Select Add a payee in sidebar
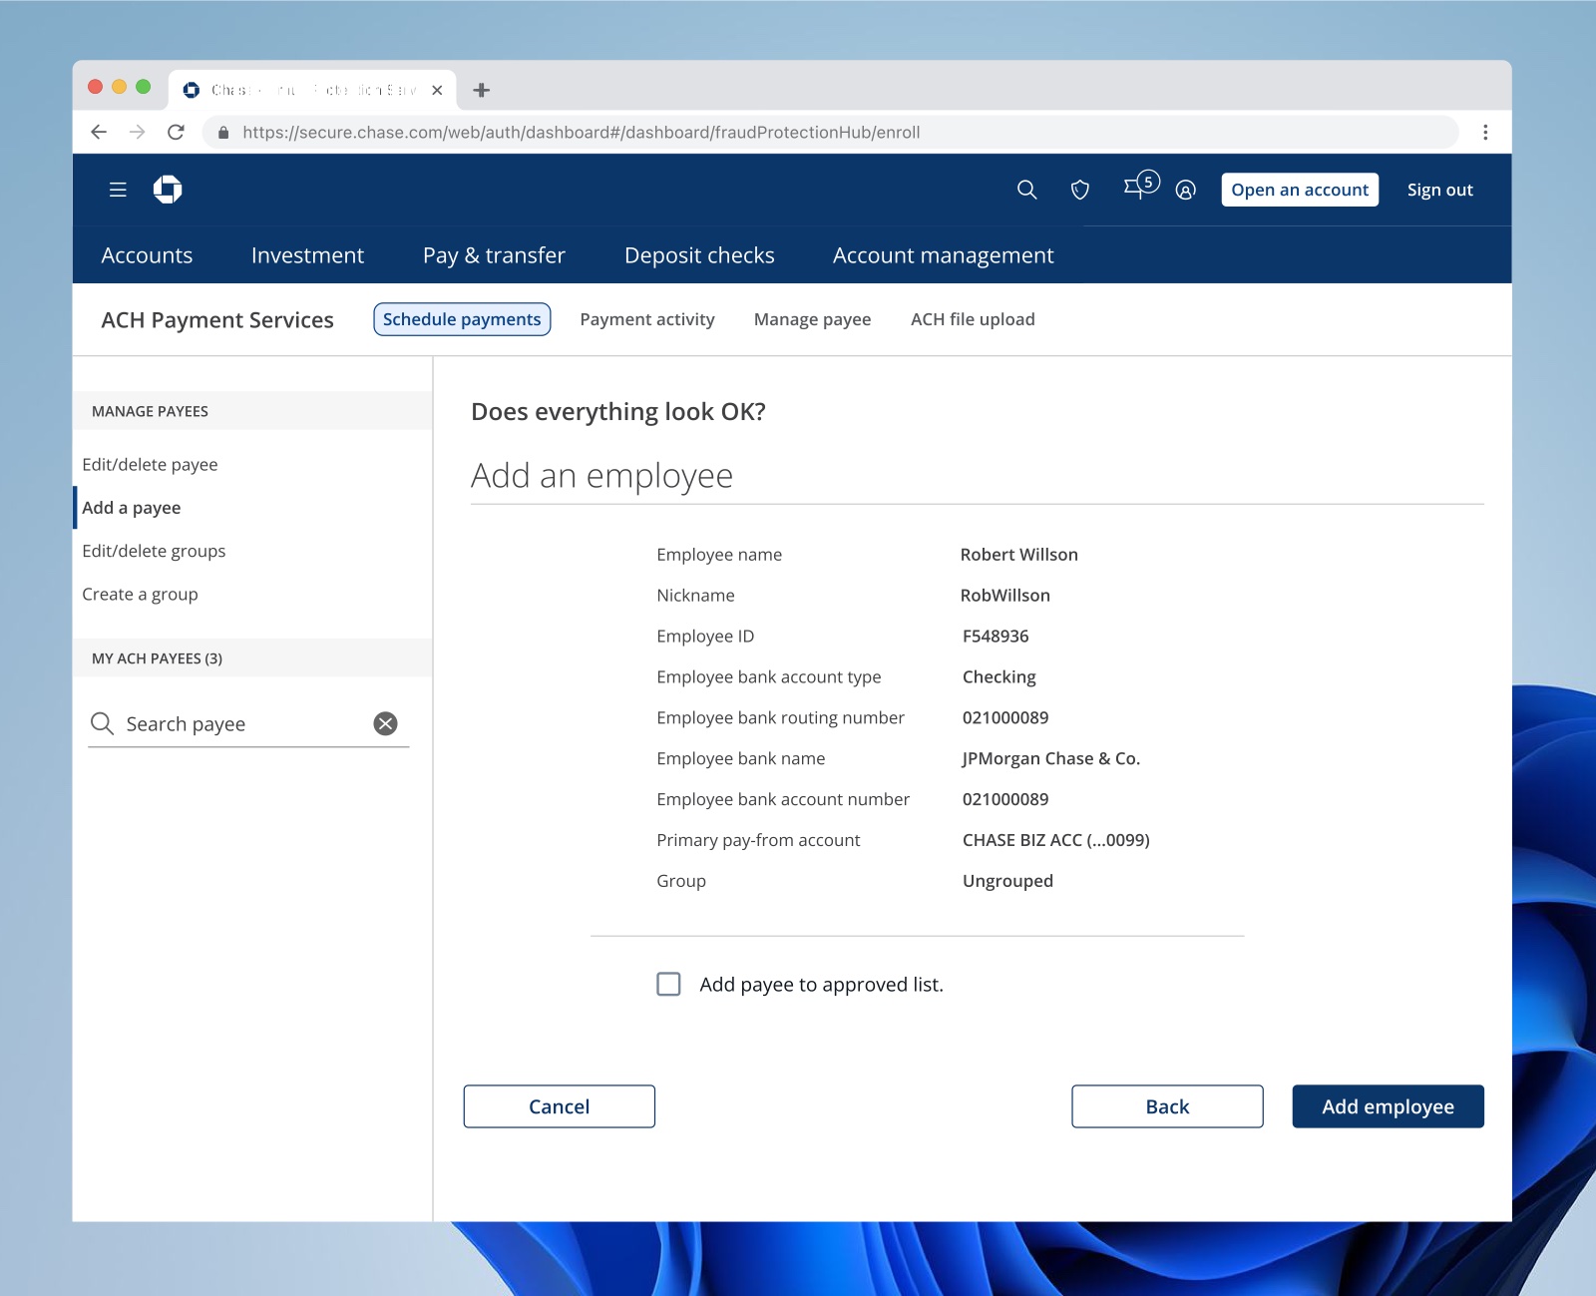This screenshot has height=1296, width=1596. click(132, 508)
